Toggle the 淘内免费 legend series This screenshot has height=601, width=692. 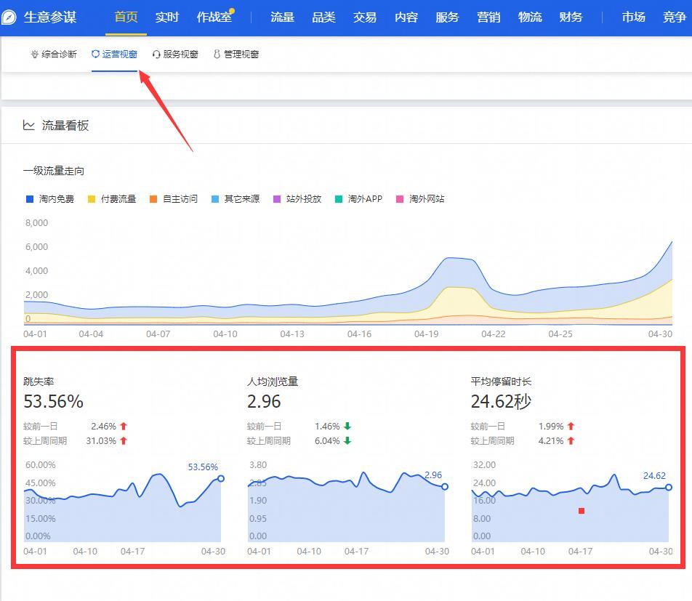click(x=50, y=199)
